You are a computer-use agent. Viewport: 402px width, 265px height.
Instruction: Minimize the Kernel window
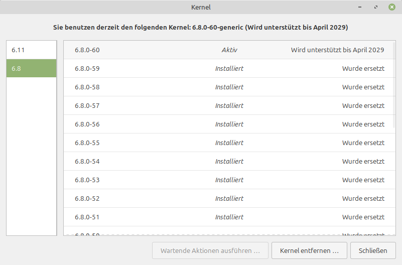tap(360, 7)
